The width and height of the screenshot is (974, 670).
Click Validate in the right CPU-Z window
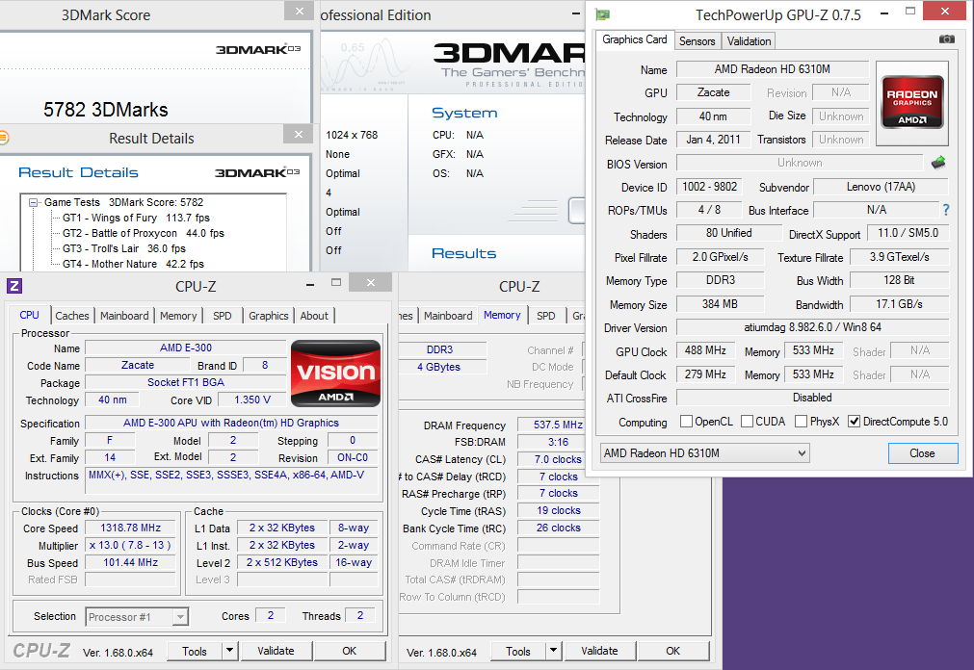coord(599,651)
